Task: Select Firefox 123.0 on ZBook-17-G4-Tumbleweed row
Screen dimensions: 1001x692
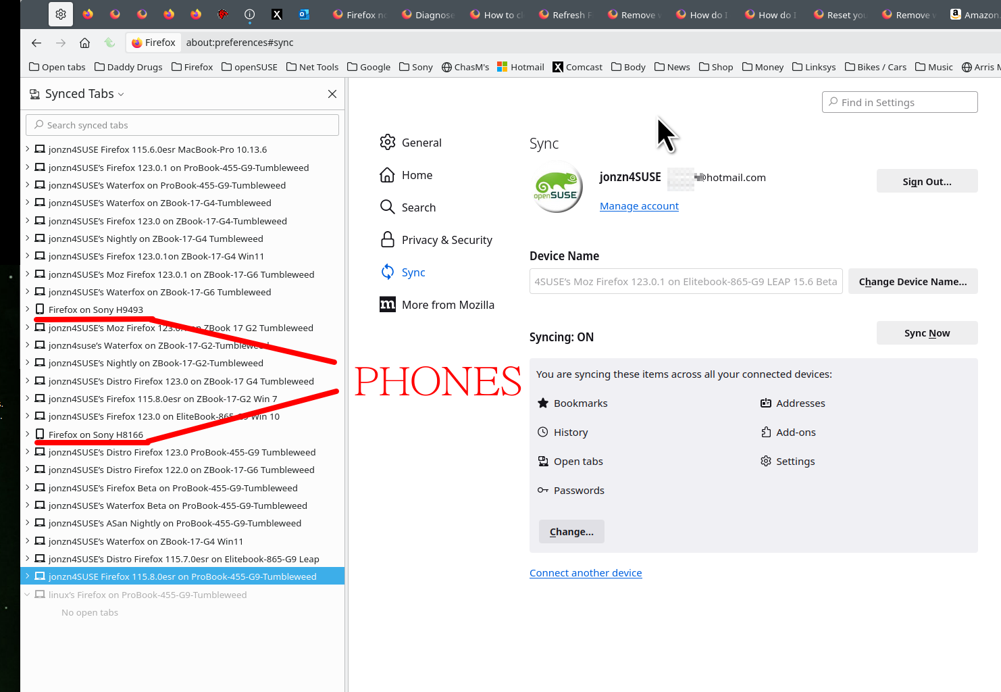Action: [x=182, y=221]
